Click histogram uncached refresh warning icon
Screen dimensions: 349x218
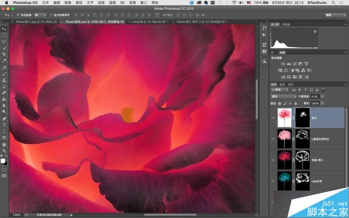[315, 31]
